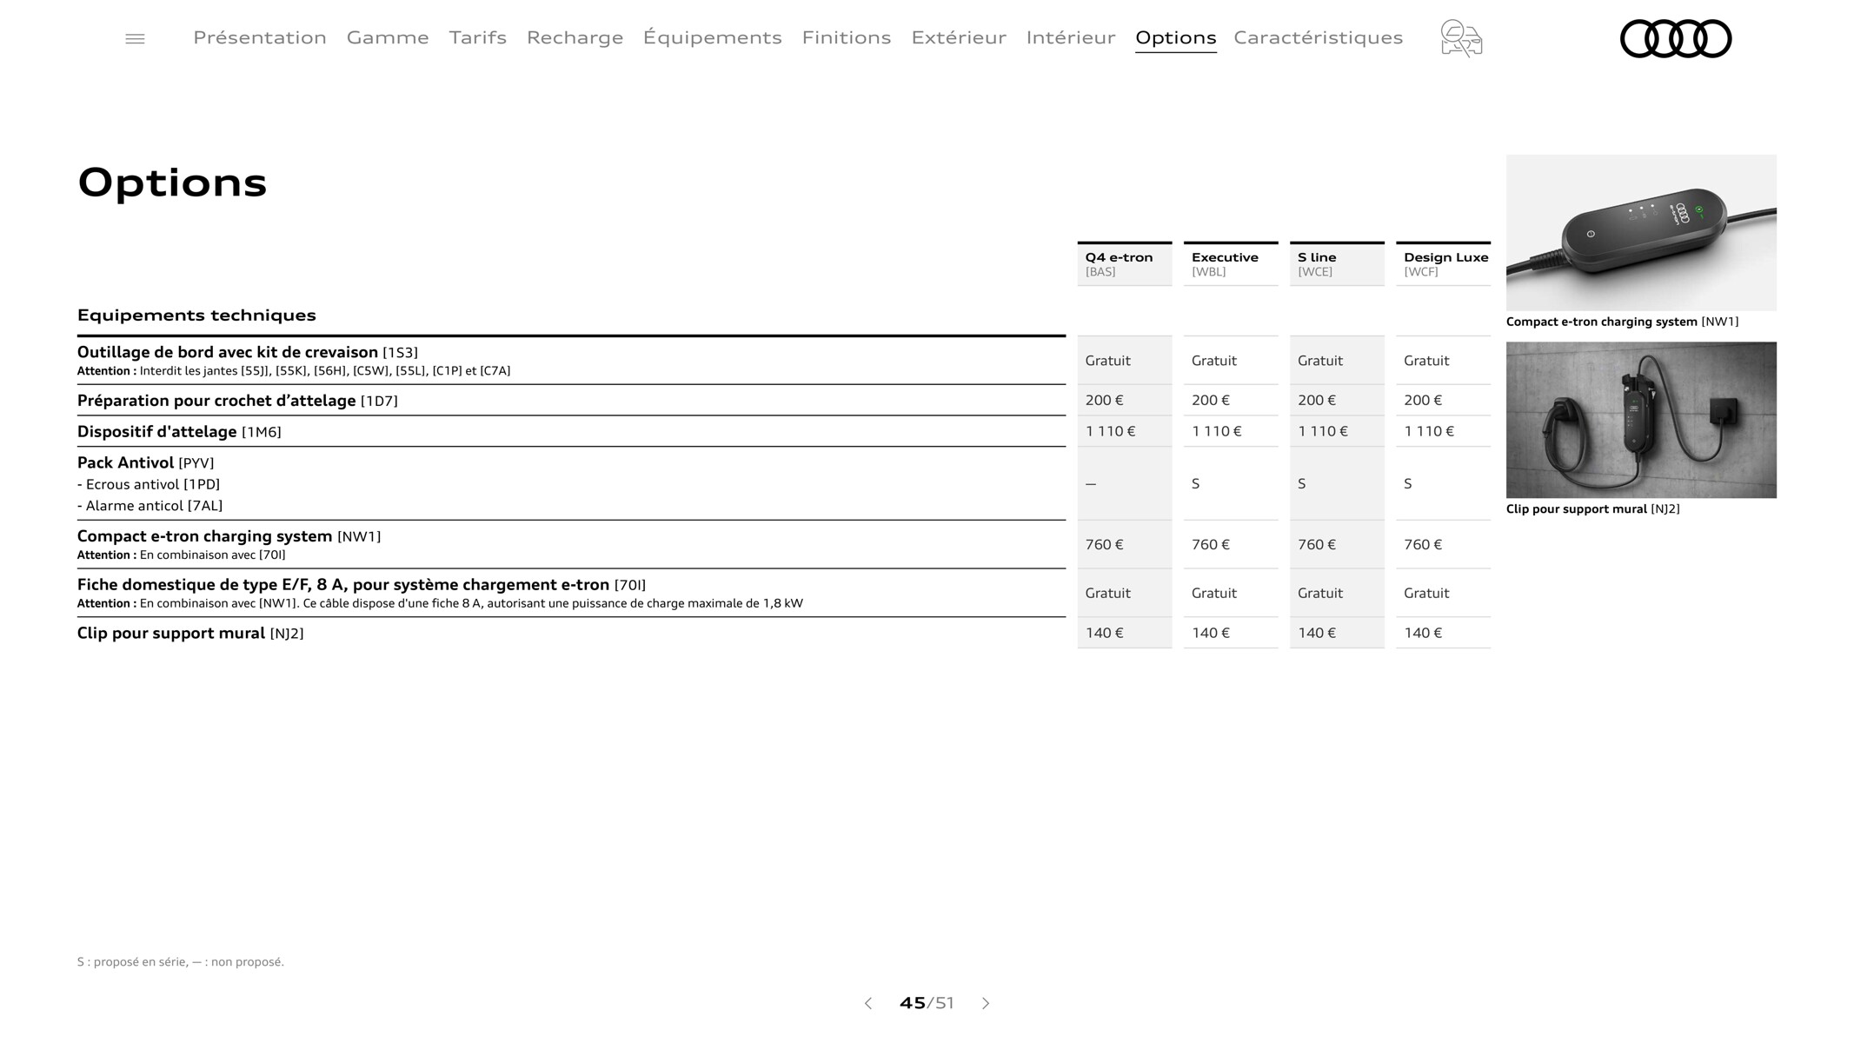
Task: Switch to the Tarifs tab
Action: click(x=478, y=37)
